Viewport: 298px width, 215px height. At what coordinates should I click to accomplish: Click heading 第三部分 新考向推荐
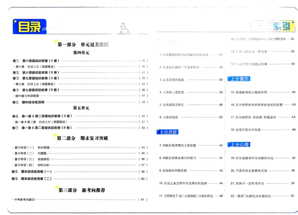82,190
